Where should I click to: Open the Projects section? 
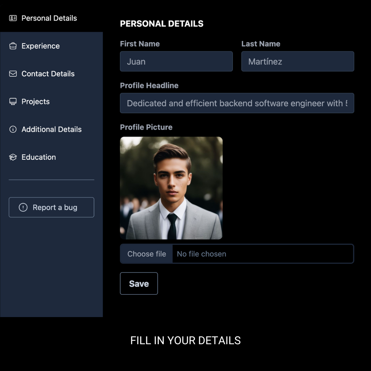click(x=36, y=102)
